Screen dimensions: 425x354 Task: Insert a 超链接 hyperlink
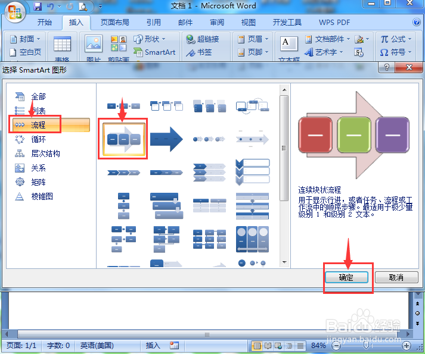click(203, 39)
